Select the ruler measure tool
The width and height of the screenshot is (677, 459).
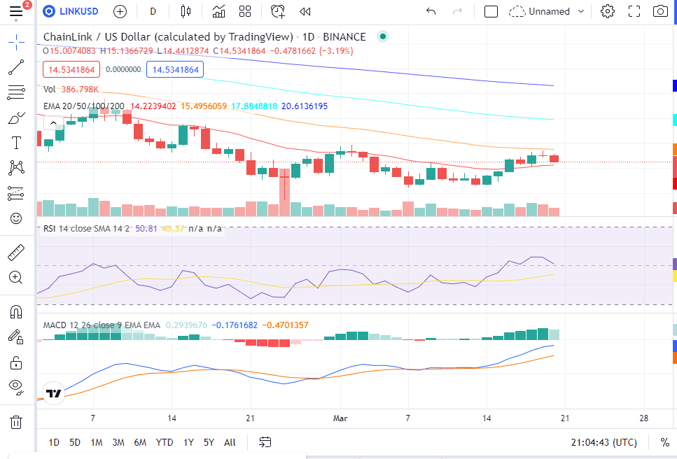pos(16,253)
